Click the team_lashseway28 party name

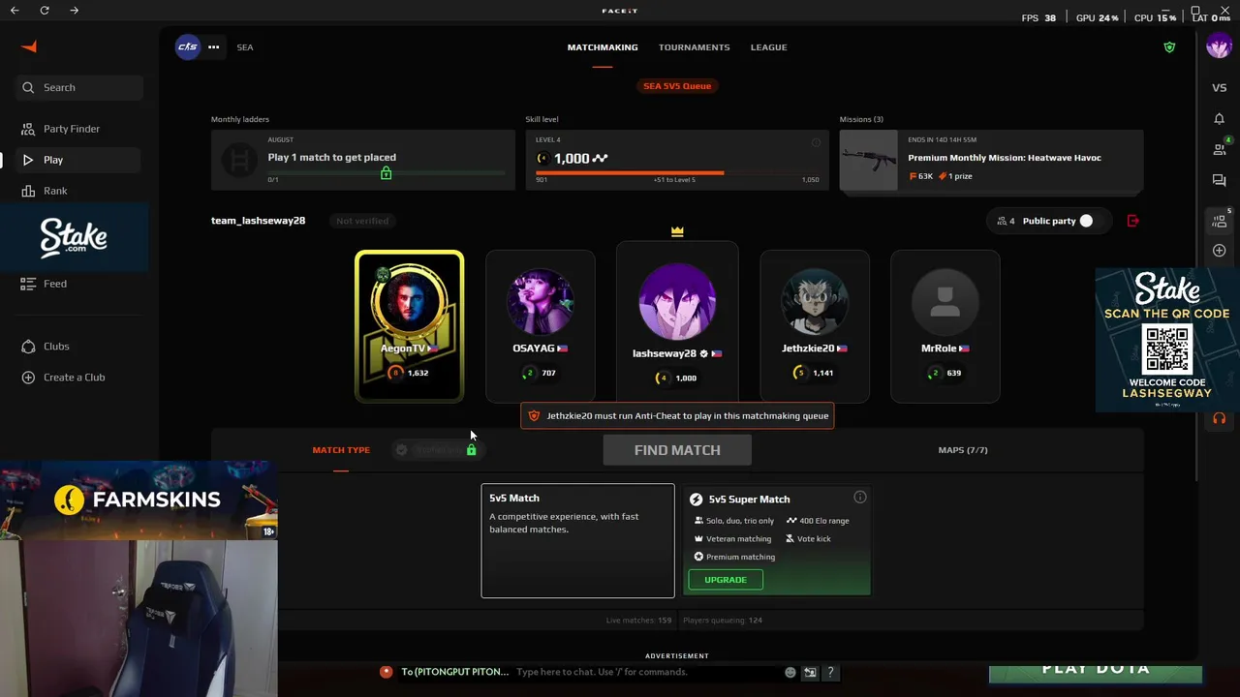(x=258, y=221)
